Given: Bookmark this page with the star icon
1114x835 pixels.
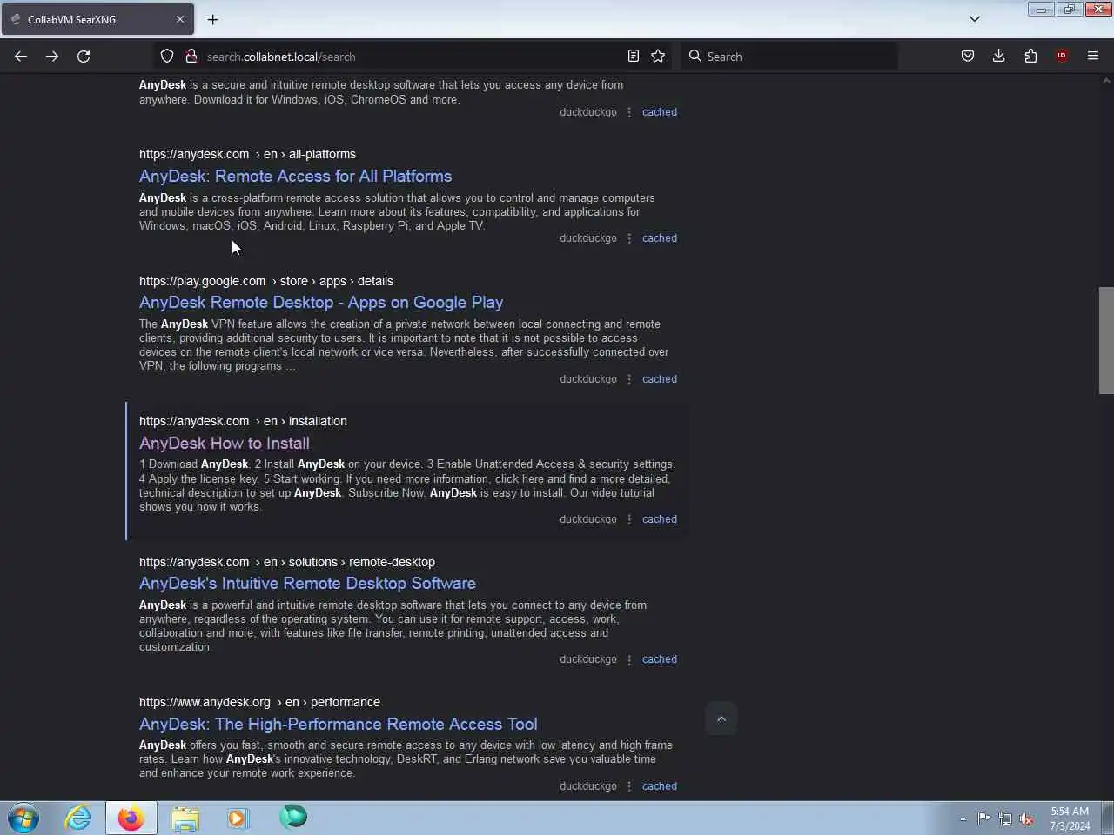Looking at the screenshot, I should [658, 57].
